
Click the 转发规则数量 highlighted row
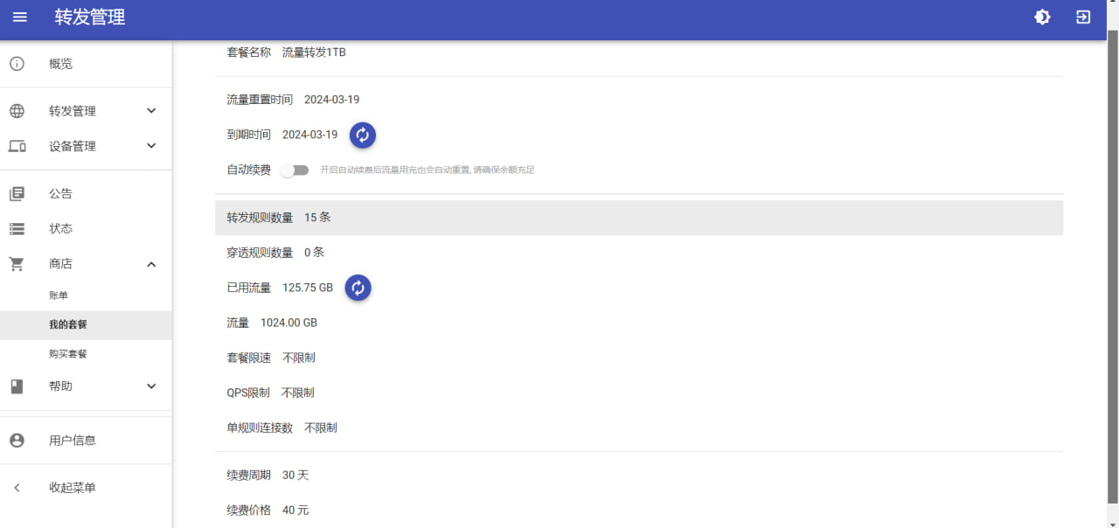[638, 218]
